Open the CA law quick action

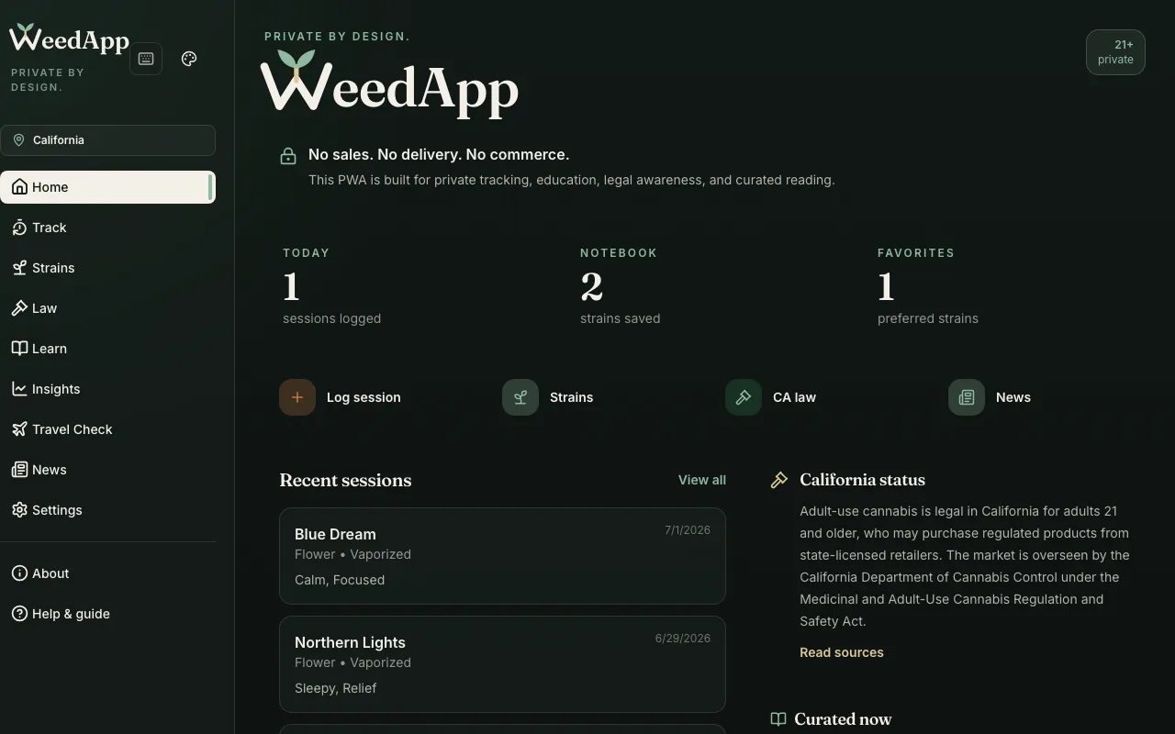coord(794,397)
